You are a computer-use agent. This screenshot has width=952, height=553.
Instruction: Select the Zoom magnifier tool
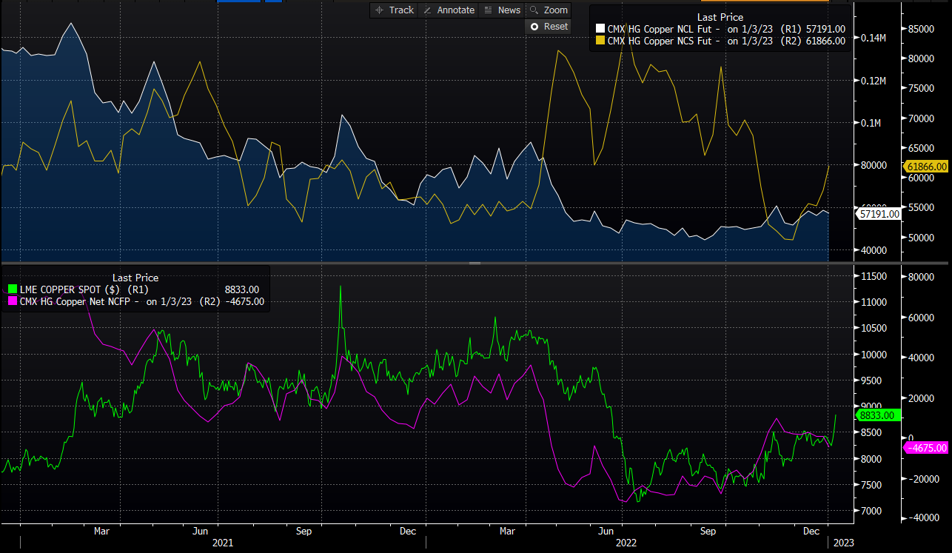tap(548, 10)
